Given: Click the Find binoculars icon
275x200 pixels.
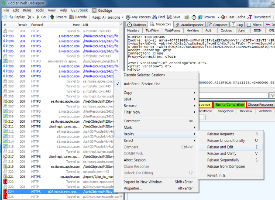Looking at the screenshot, I should 155,17.
